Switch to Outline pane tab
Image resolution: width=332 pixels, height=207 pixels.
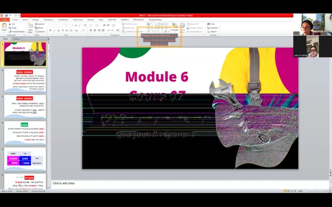pos(16,39)
